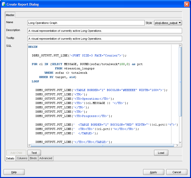Screen dimensions: 191x178
Task: Close the Create Report Dialog window
Action: click(187, 4)
